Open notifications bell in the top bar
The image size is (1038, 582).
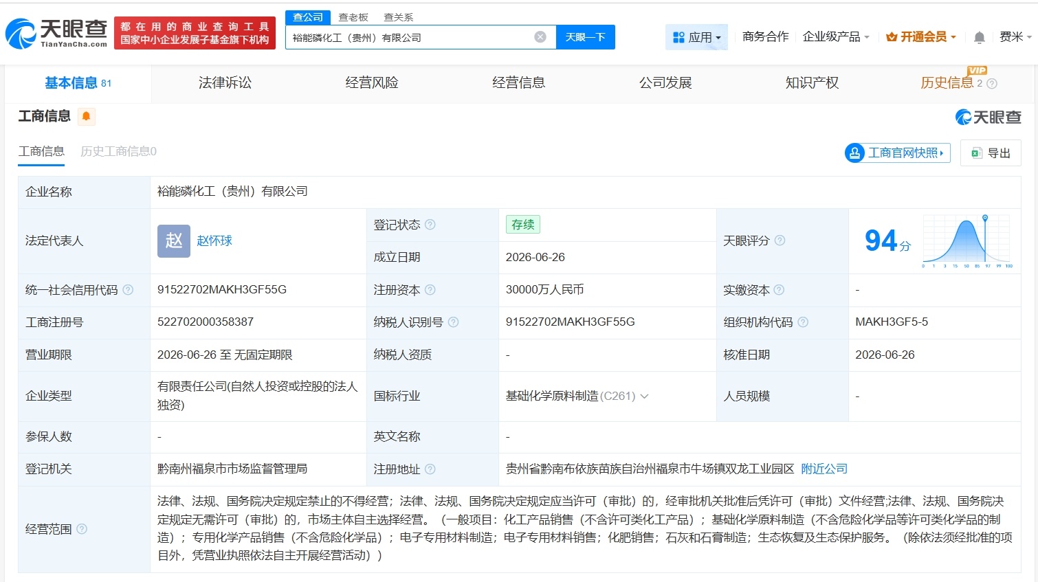pos(980,38)
